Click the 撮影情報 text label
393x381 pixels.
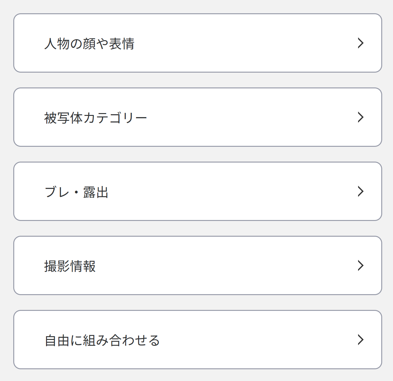pos(70,266)
